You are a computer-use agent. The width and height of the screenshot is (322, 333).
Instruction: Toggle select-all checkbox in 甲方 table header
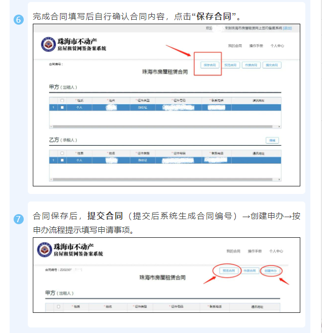62,101
